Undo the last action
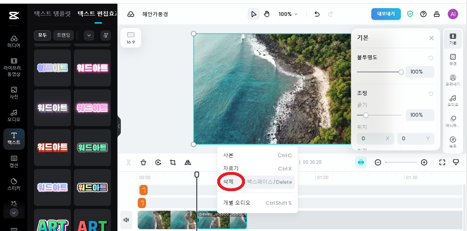The height and width of the screenshot is (231, 467). click(317, 14)
